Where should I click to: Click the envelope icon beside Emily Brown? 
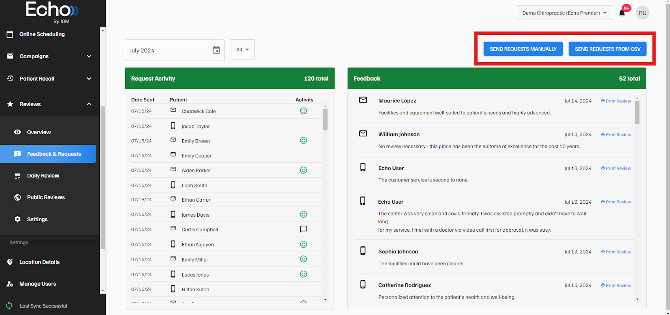pos(173,140)
